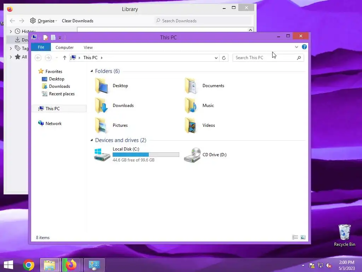This screenshot has width=362, height=272.
Task: Open Recycle Bin on desktop
Action: coord(344,235)
